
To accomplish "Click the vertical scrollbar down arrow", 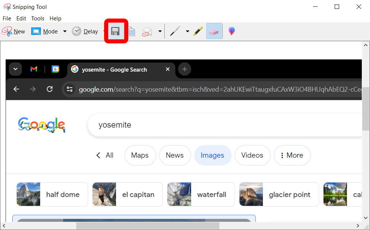I will point(365,218).
